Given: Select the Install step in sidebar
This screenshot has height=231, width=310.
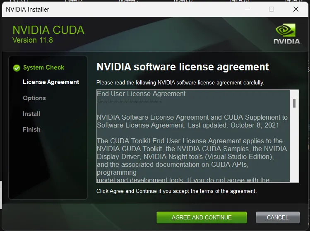Looking at the screenshot, I should click(31, 114).
